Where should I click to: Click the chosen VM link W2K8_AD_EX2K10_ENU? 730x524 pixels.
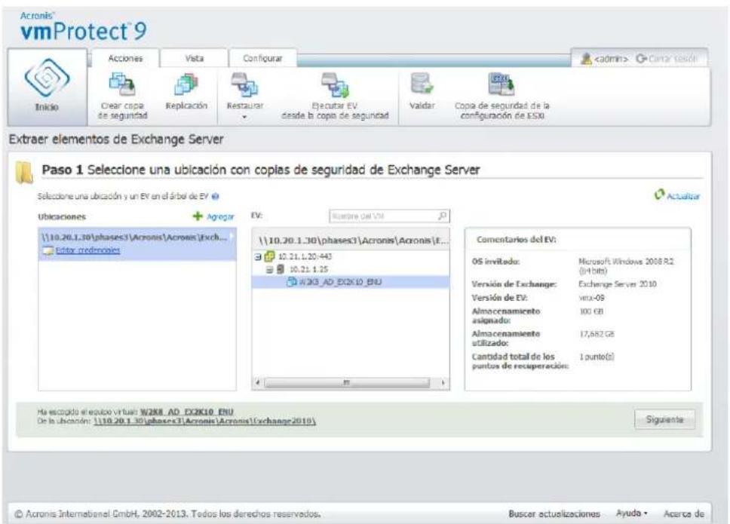[187, 412]
